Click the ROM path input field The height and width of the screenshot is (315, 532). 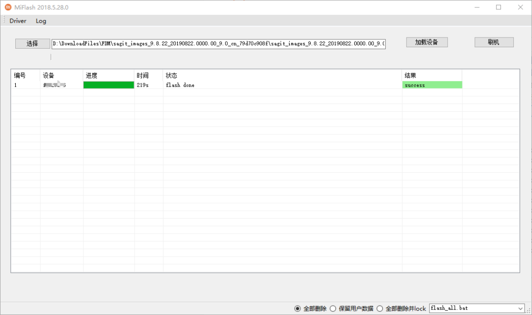(x=219, y=43)
